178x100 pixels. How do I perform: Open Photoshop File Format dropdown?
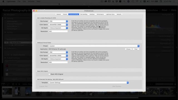pos(58,21)
